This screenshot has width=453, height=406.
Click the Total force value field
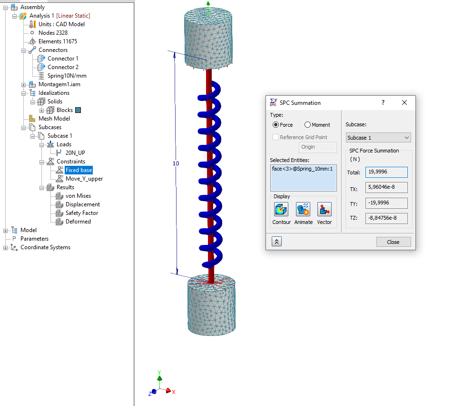pos(386,172)
